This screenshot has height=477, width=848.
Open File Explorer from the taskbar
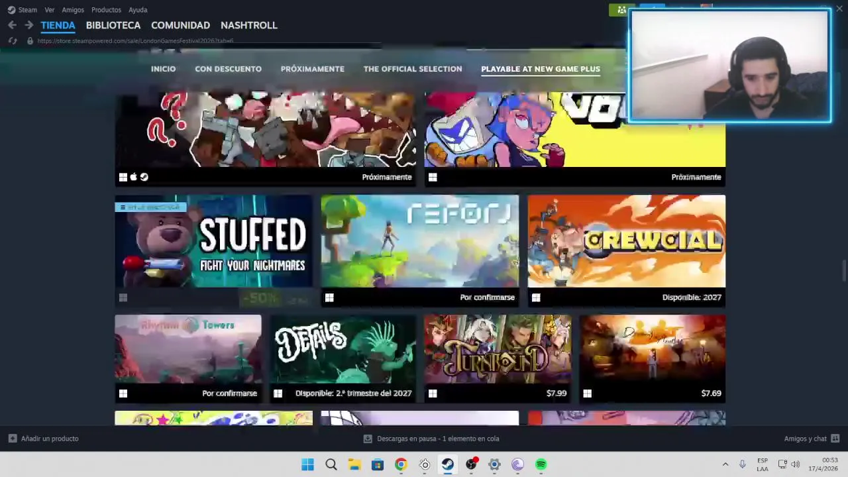pyautogui.click(x=354, y=464)
